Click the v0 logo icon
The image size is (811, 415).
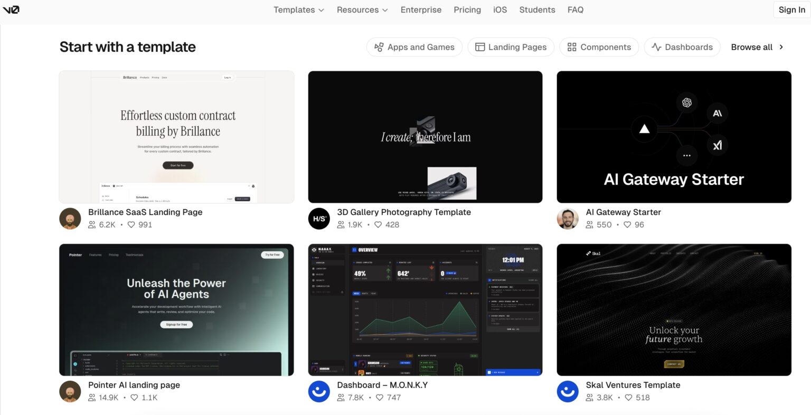click(11, 10)
